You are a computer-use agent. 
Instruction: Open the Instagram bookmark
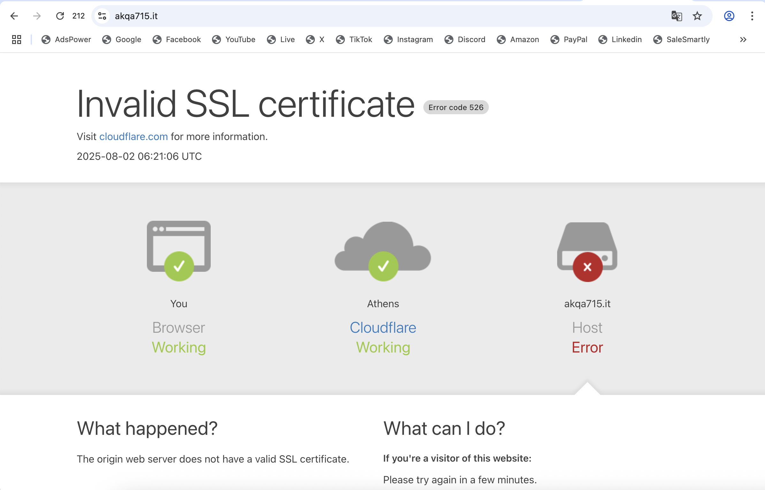pos(408,40)
